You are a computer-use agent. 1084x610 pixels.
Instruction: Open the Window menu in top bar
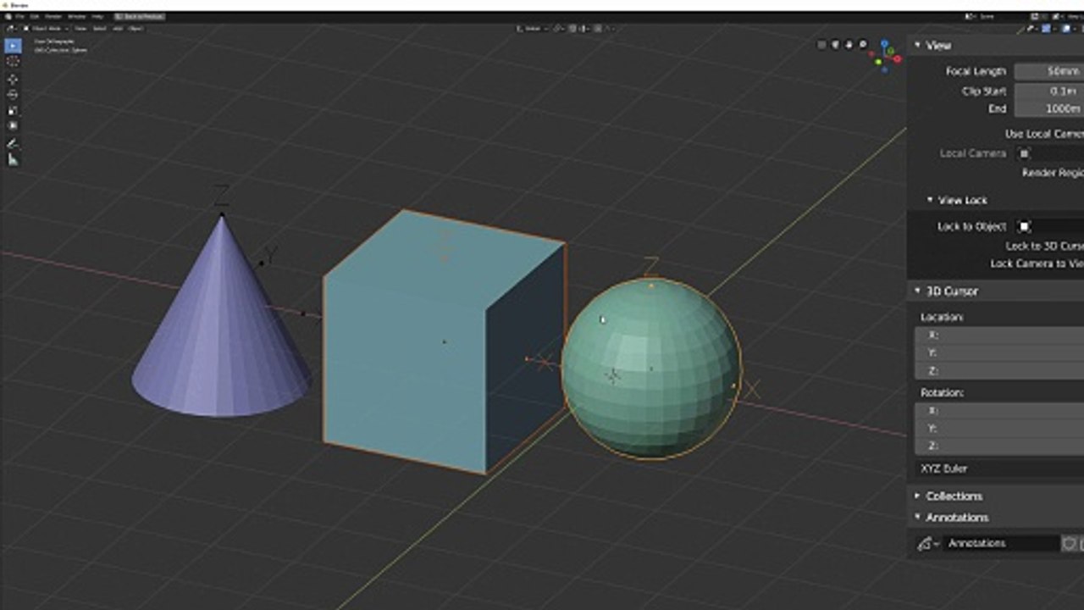click(76, 17)
